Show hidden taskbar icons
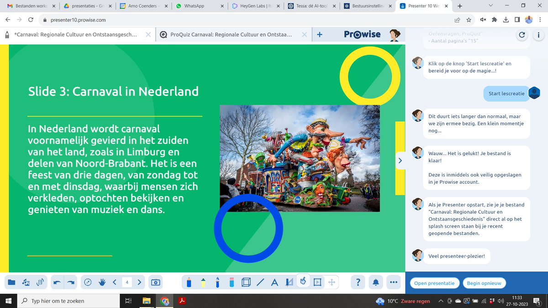This screenshot has width=548, height=308. (441, 301)
